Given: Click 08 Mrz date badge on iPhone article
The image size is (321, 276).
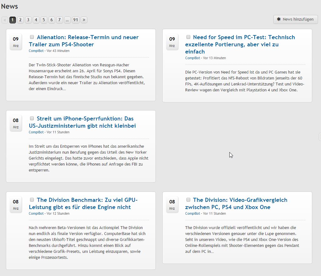Looking at the screenshot, I should (x=16, y=123).
